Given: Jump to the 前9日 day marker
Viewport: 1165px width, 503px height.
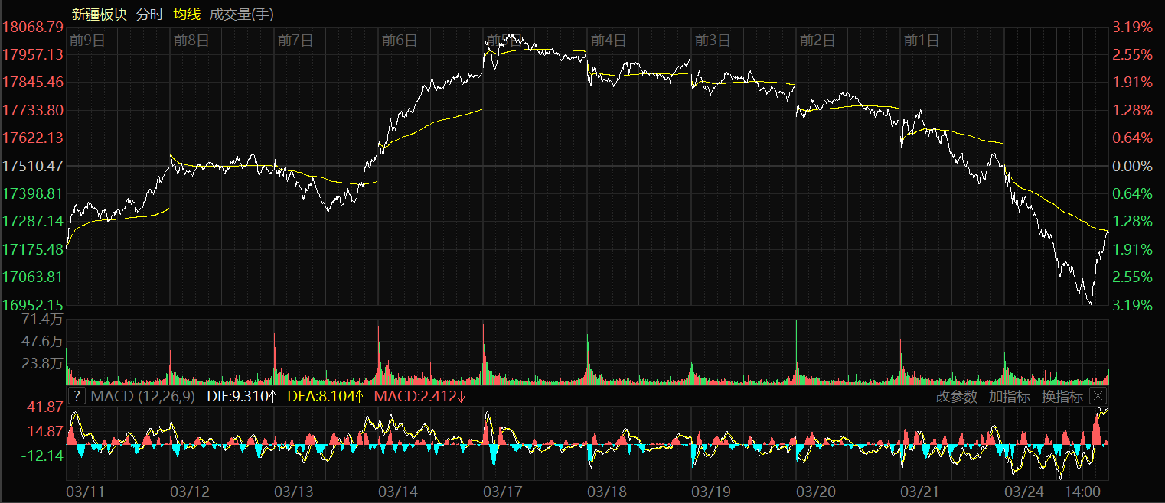Looking at the screenshot, I should click(x=86, y=40).
